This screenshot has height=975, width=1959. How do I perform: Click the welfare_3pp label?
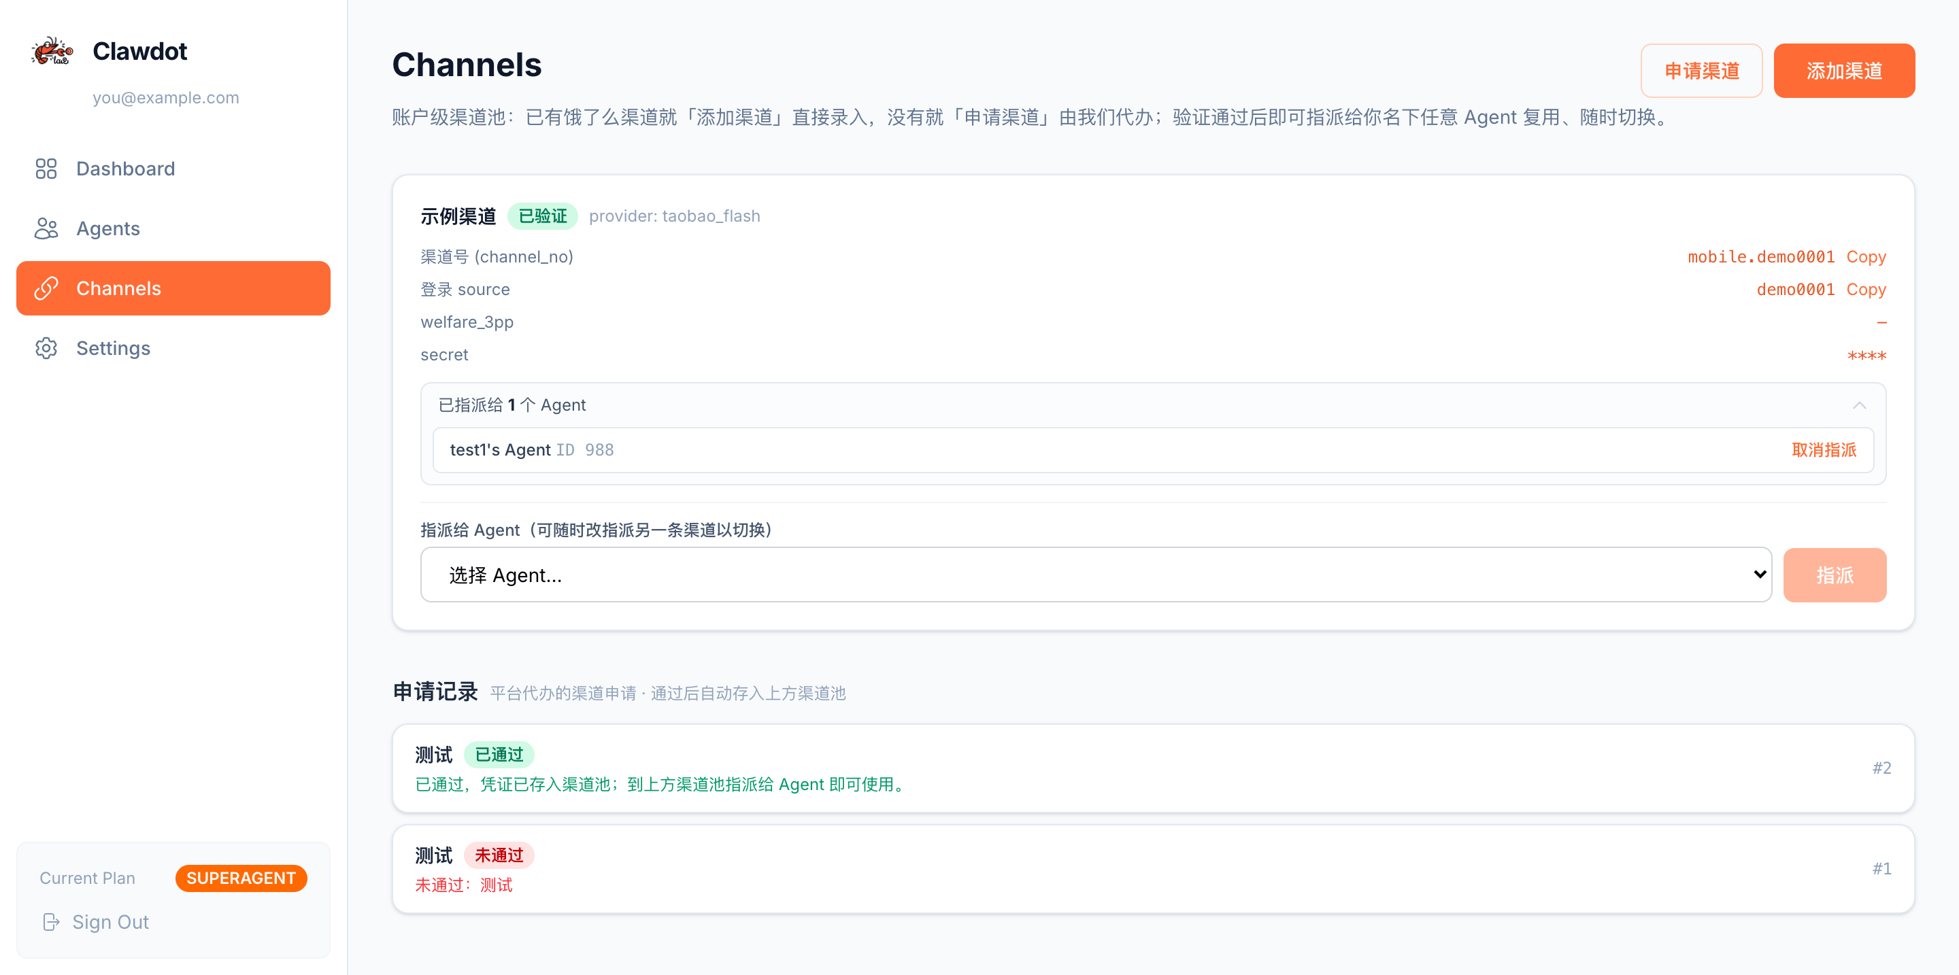click(467, 322)
